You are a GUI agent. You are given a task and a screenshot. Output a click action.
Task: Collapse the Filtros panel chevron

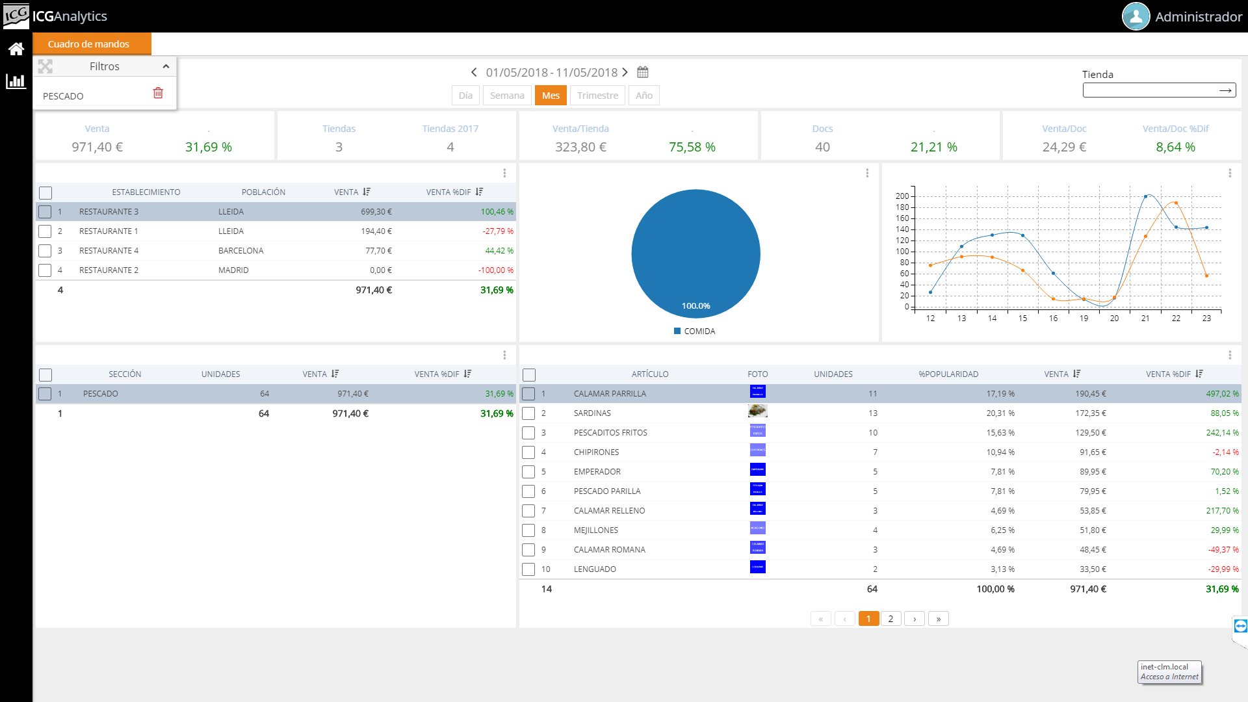pyautogui.click(x=166, y=66)
